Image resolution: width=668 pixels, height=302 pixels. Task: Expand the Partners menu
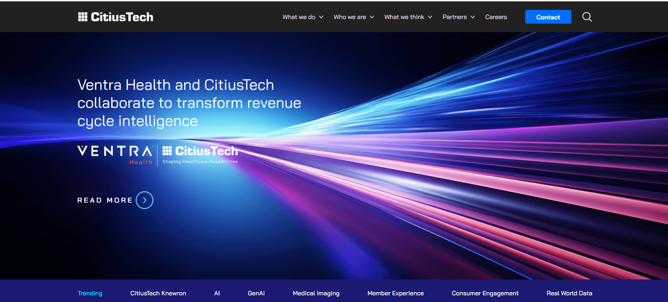pos(459,17)
